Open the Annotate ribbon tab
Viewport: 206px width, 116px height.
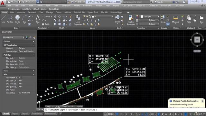[21, 12]
